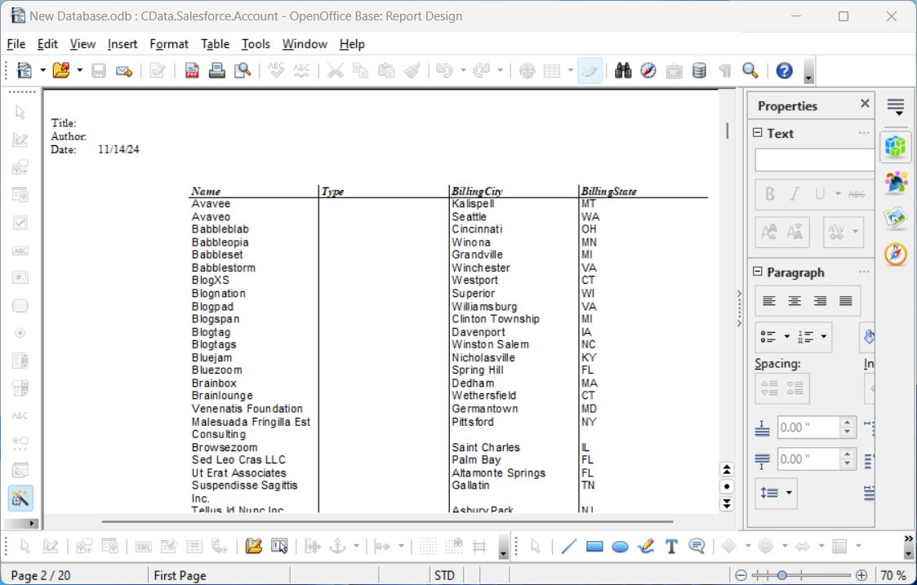Close the Properties panel
The image size is (917, 585).
tap(865, 104)
